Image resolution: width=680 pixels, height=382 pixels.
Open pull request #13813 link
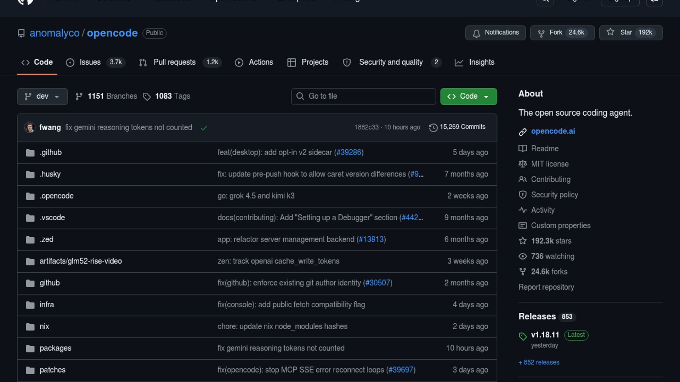(x=371, y=239)
